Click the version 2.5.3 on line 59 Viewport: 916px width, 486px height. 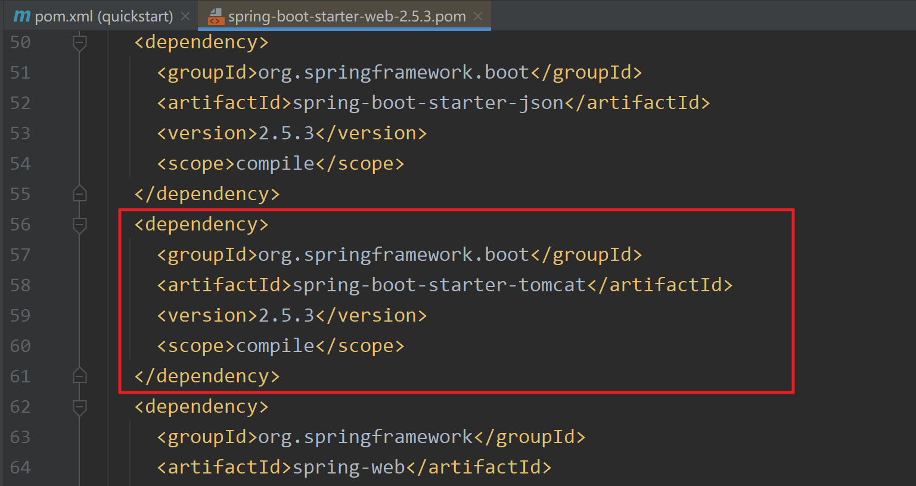(x=286, y=316)
